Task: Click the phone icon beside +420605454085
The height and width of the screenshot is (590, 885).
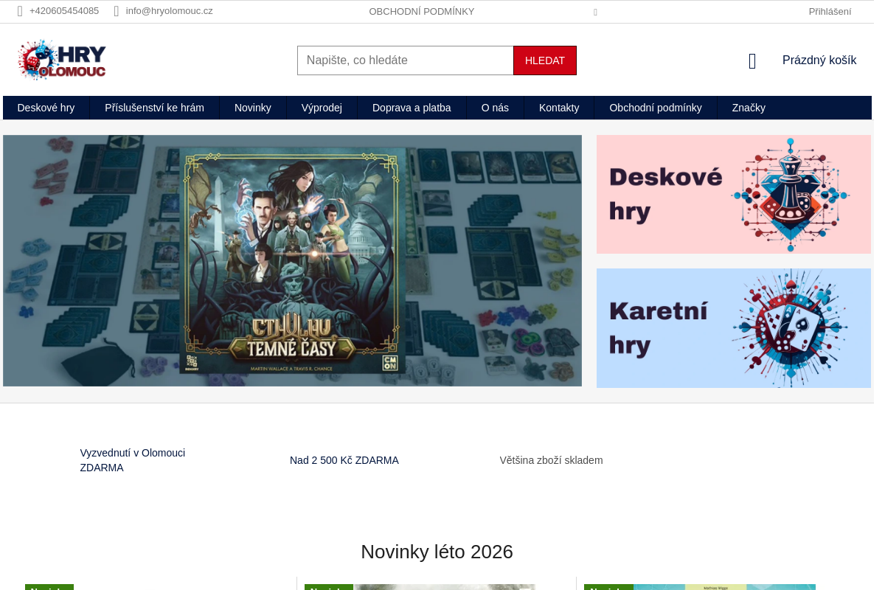Action: 20,11
